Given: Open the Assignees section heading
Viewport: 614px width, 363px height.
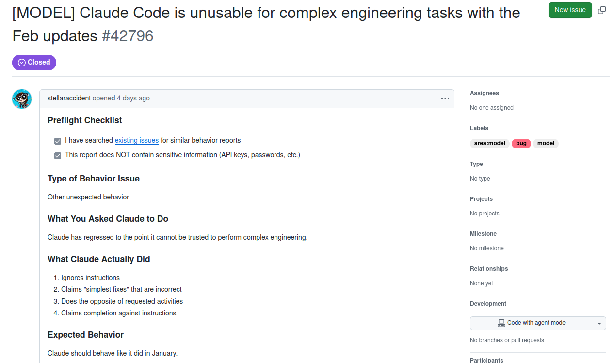Looking at the screenshot, I should click(x=484, y=93).
